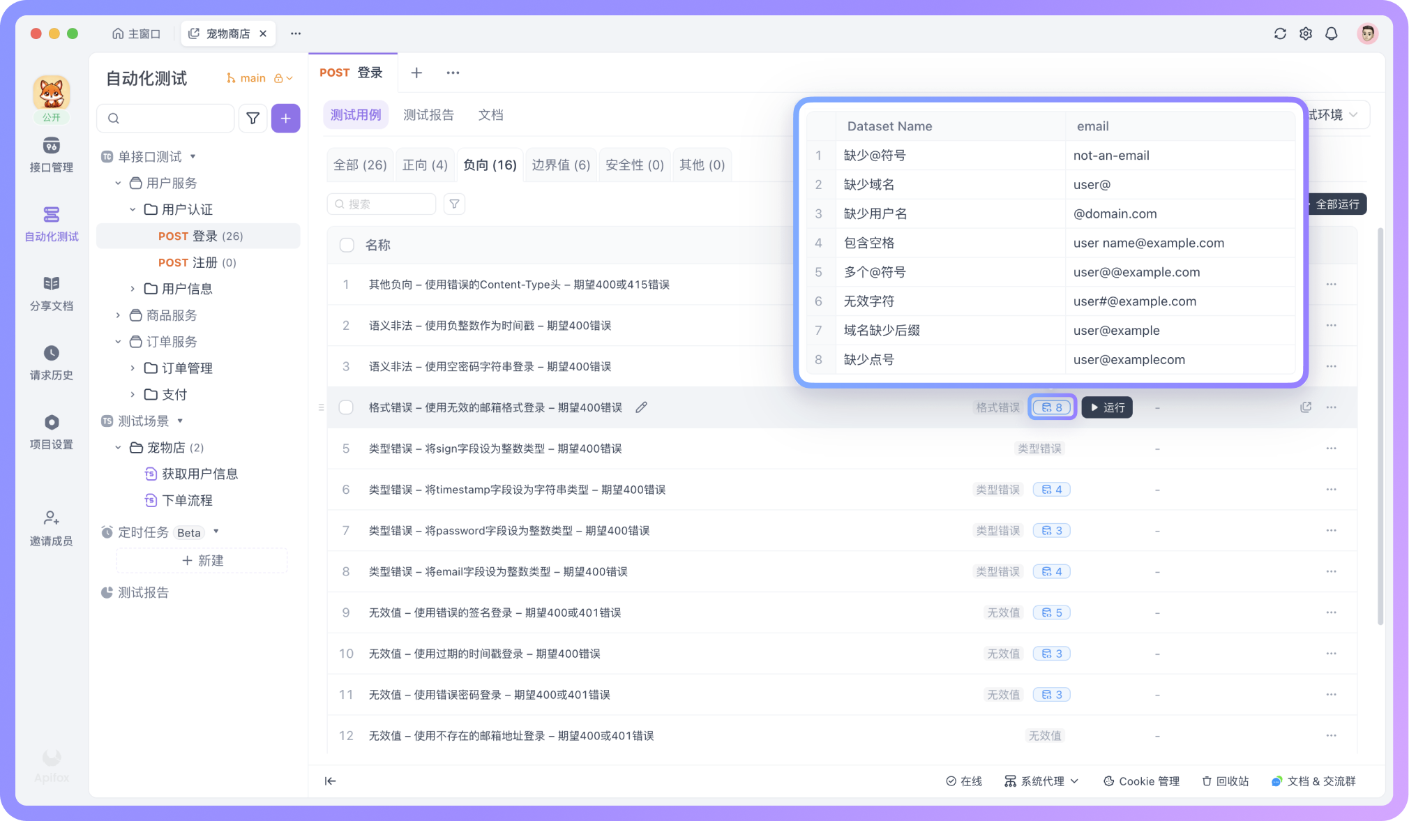Open the 系统代理 dropdown in the status bar
1409x821 pixels.
tap(1041, 781)
